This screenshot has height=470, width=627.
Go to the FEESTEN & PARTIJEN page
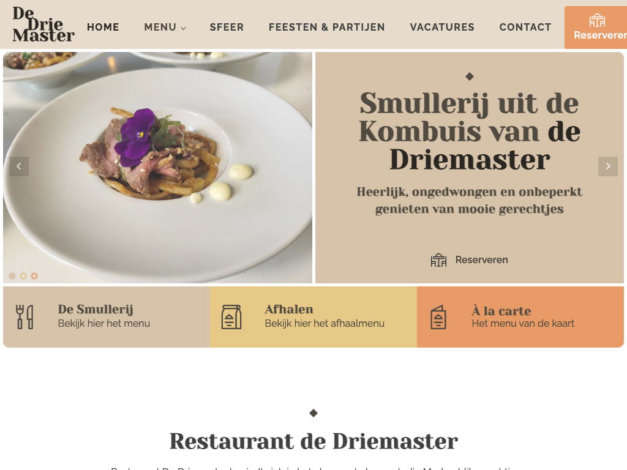[327, 27]
